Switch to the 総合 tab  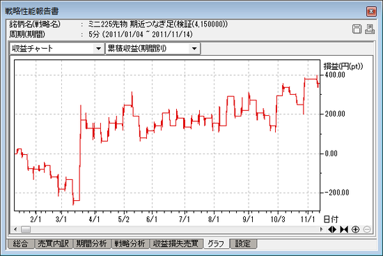20,243
